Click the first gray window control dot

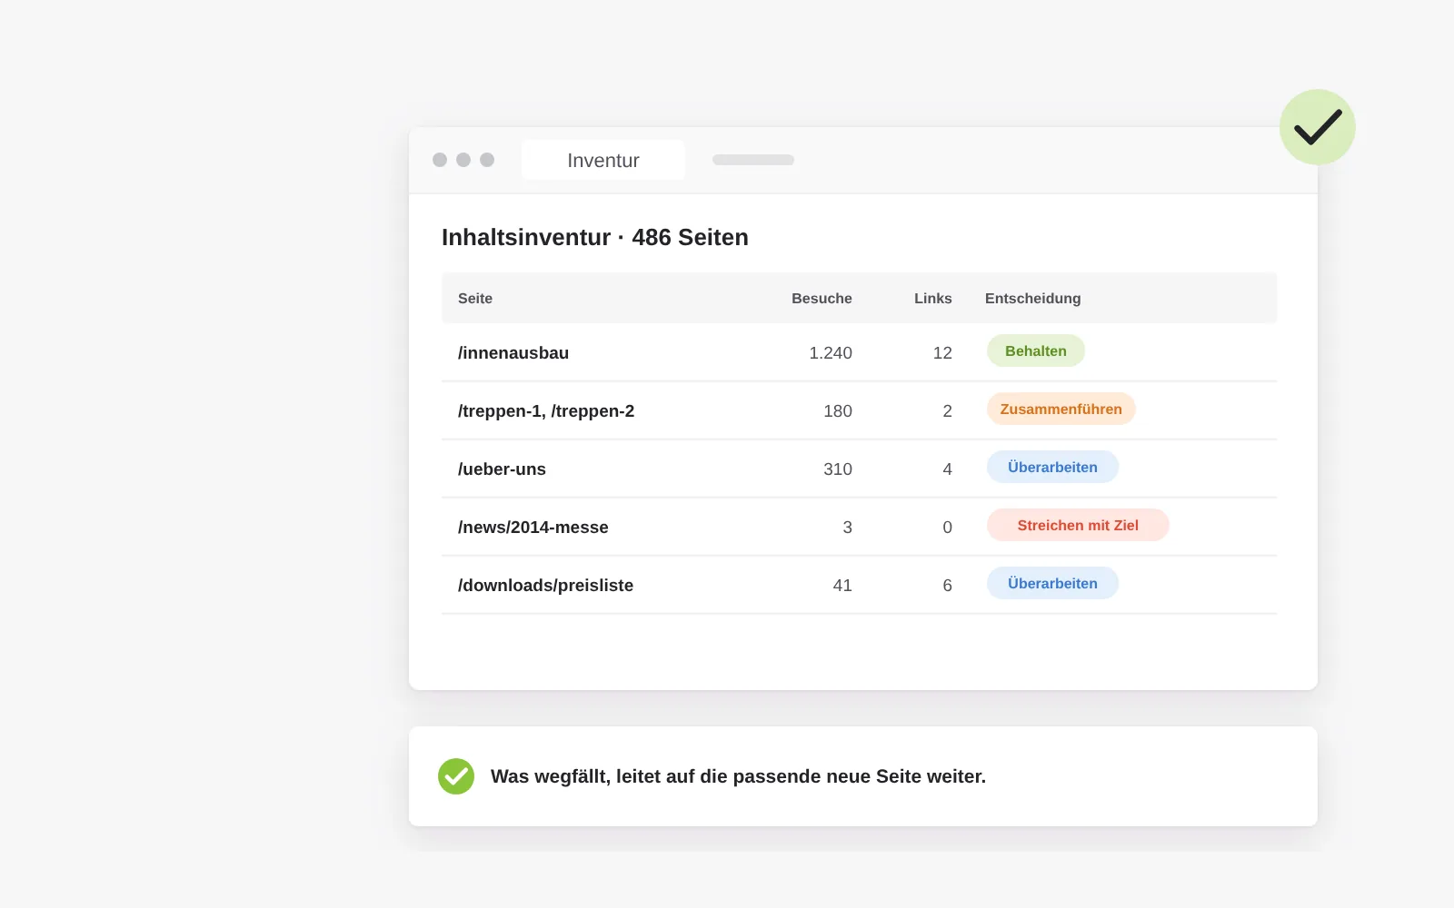click(x=440, y=160)
